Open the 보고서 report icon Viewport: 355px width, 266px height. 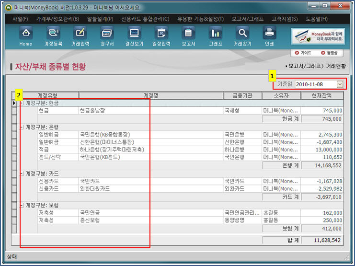[188, 36]
